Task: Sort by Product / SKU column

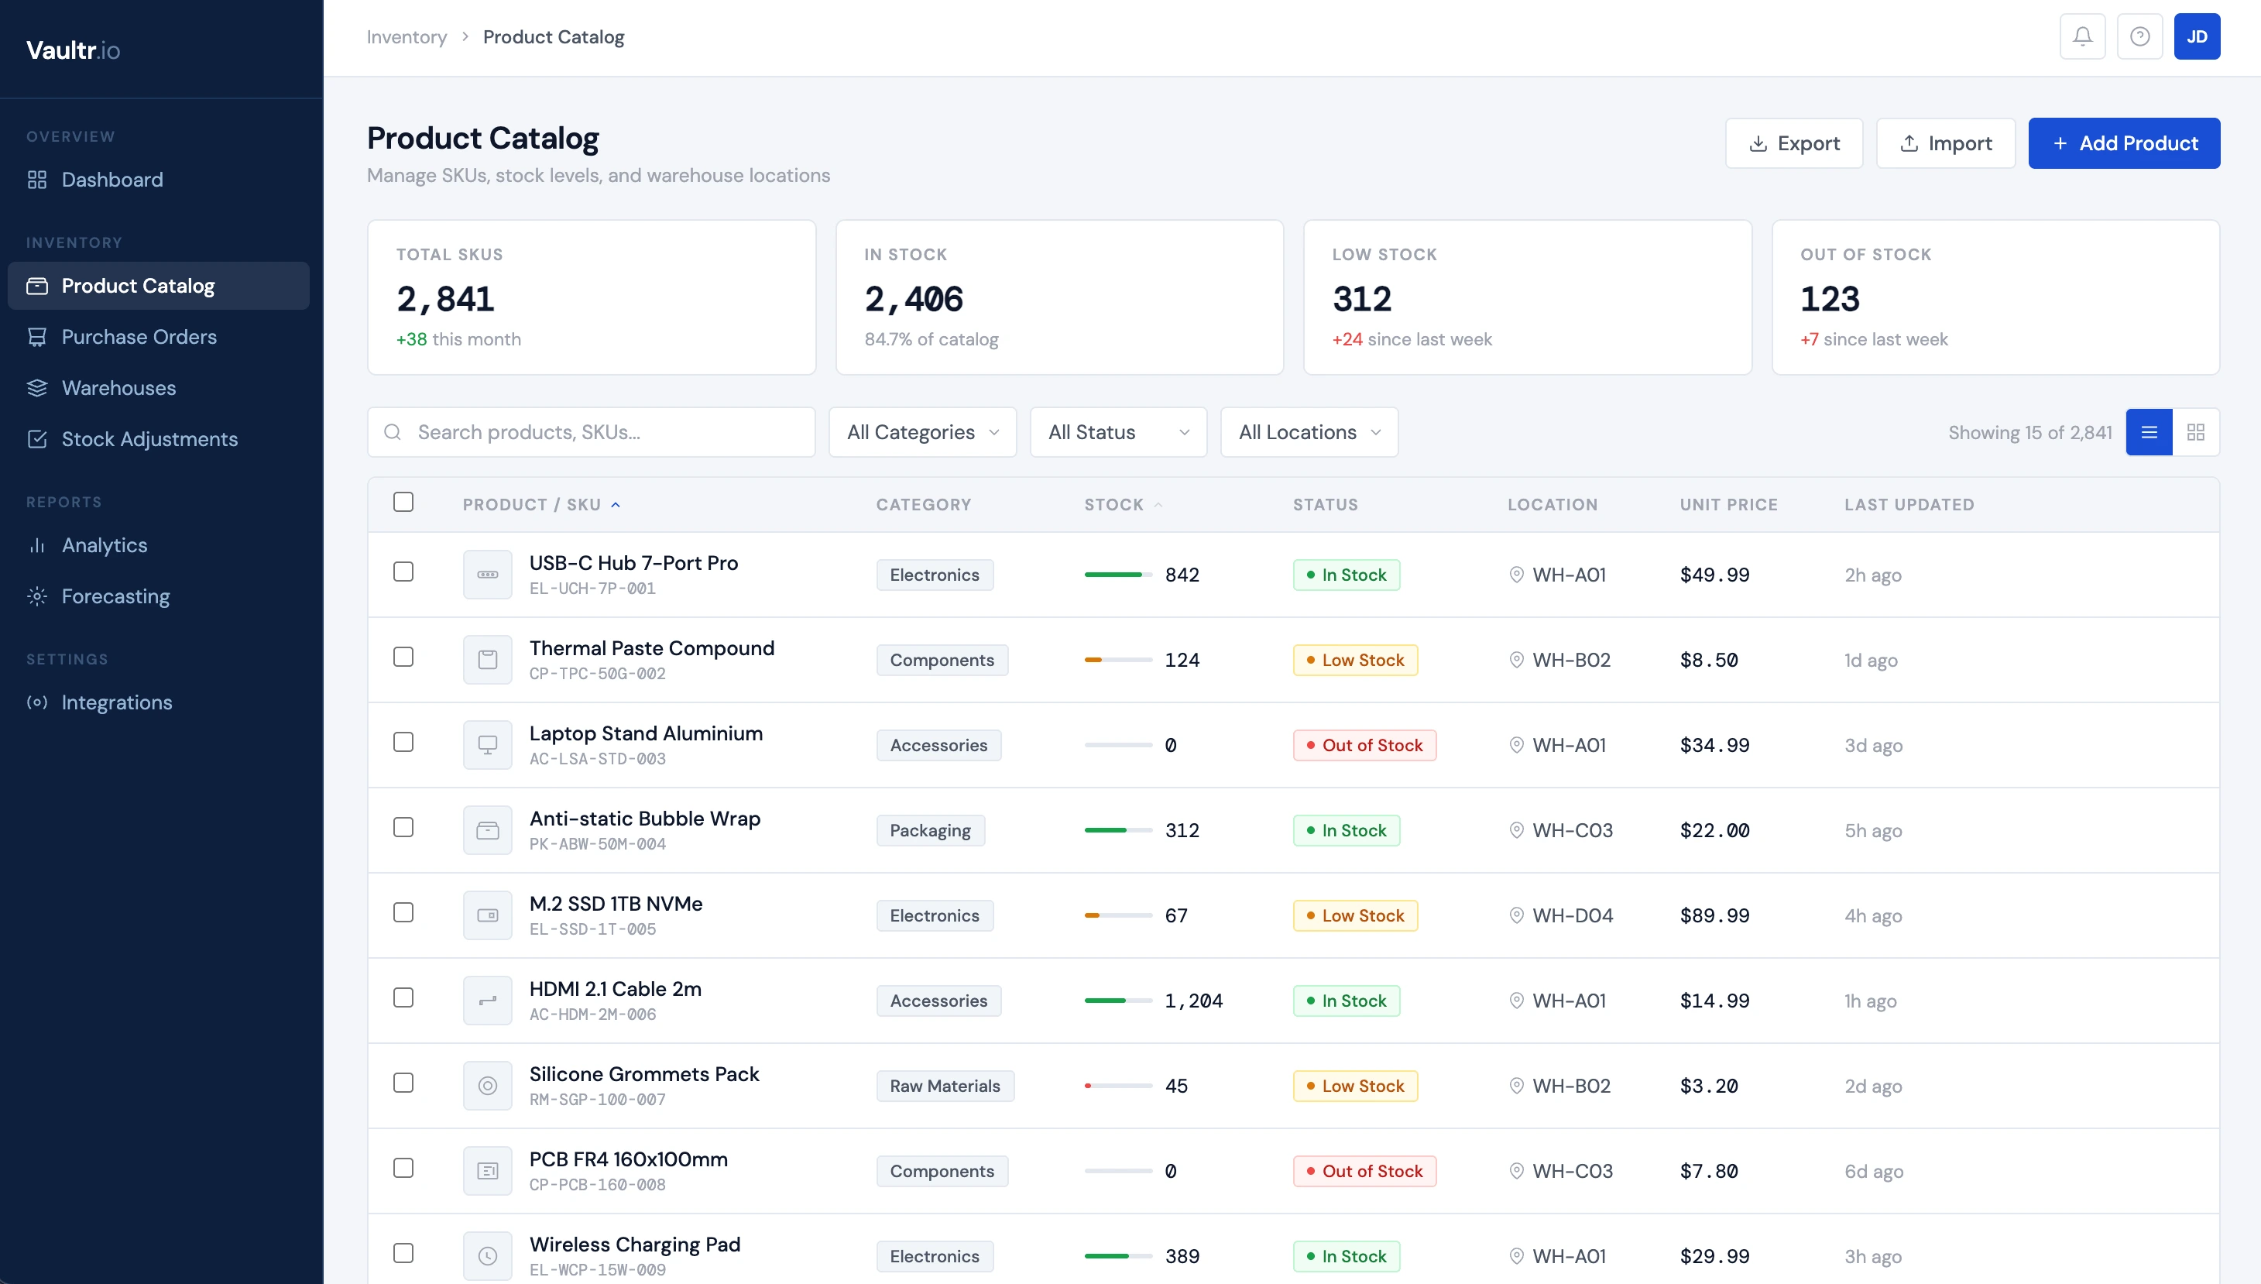Action: point(541,504)
